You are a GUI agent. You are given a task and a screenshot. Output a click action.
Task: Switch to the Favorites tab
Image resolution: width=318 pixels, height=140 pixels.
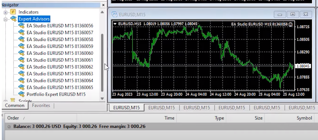click(x=41, y=105)
